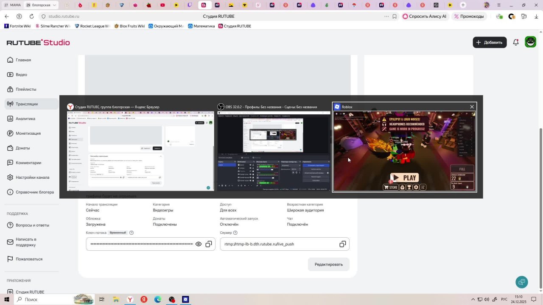Show hidden system tray icons
Viewport: 543px width, 305px height.
point(473,299)
